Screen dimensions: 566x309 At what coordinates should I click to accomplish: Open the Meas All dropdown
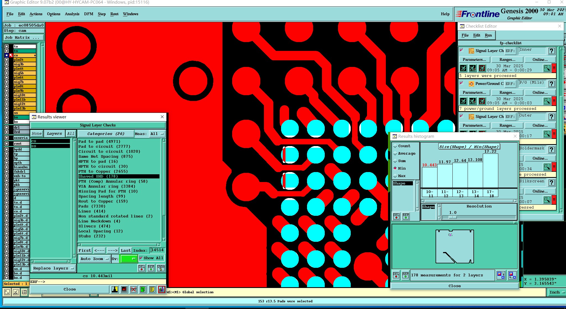(x=157, y=134)
